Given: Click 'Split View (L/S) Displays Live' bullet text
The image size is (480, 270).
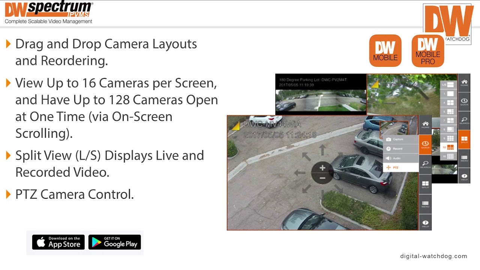Looking at the screenshot, I should click(x=109, y=155).
